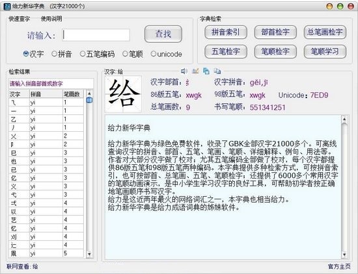Select the 忆 row in results
The width and height of the screenshot is (358, 274).
[46, 228]
